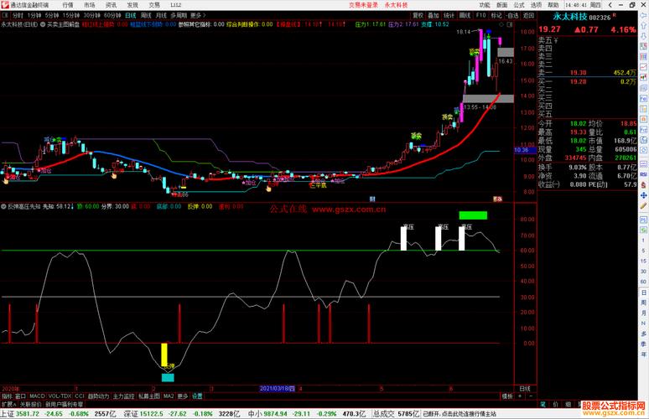The width and height of the screenshot is (649, 419).
Task: Click the 复权 button
Action: pos(418,15)
